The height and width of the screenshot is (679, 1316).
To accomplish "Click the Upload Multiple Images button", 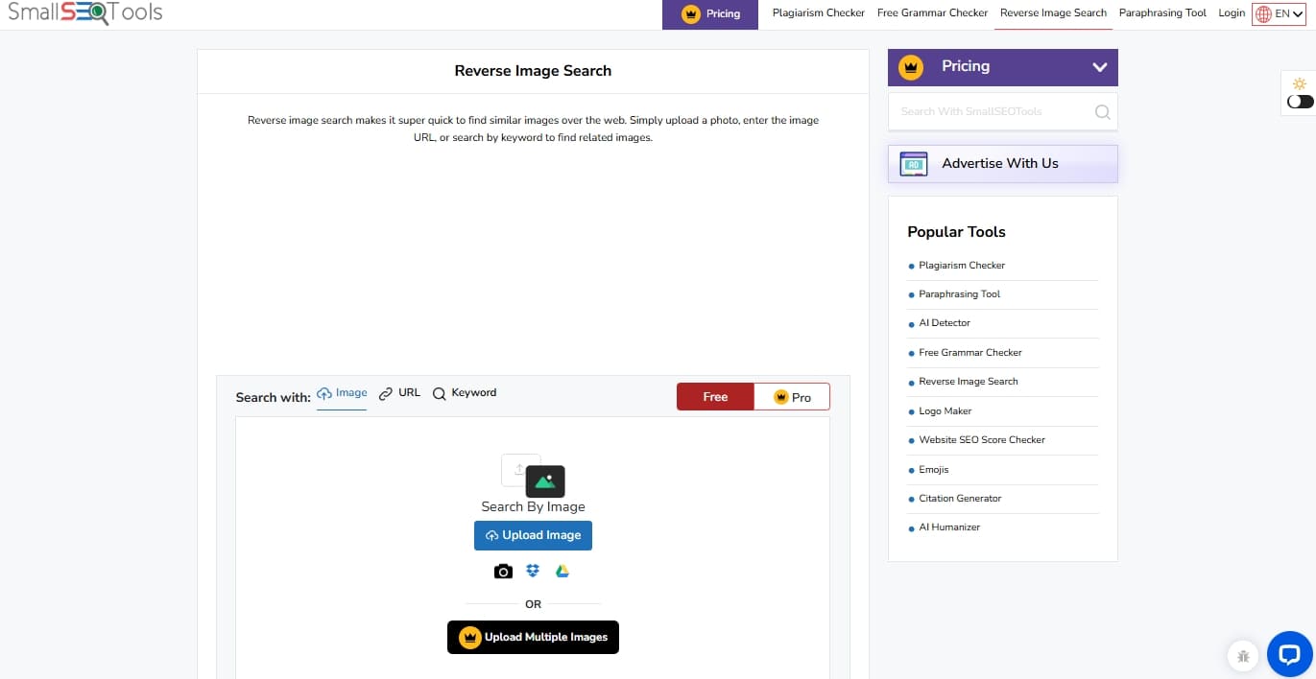I will [x=533, y=638].
